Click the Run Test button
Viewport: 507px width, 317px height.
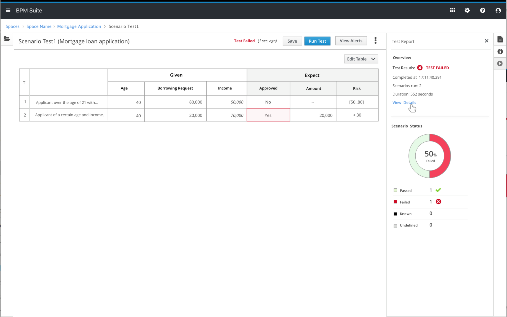(x=317, y=41)
